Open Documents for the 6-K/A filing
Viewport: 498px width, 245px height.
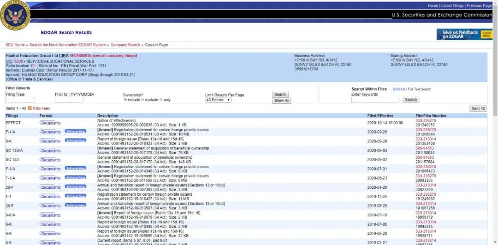50,215
